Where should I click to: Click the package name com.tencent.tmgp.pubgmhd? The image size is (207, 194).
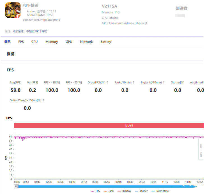(x=42, y=20)
